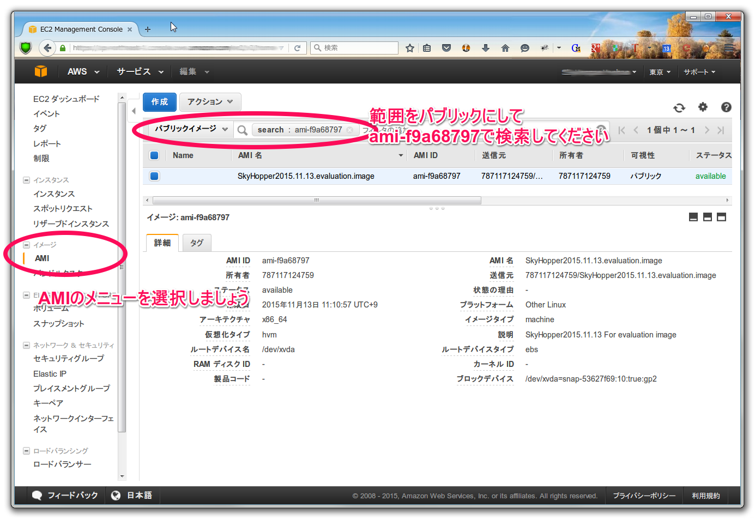The width and height of the screenshot is (755, 519).
Task: Go to the first page of results
Action: 621,130
